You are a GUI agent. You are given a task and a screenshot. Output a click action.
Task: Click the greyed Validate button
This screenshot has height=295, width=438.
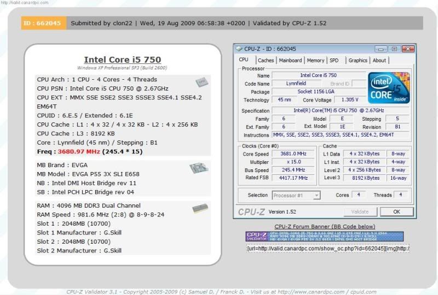pyautogui.click(x=360, y=212)
